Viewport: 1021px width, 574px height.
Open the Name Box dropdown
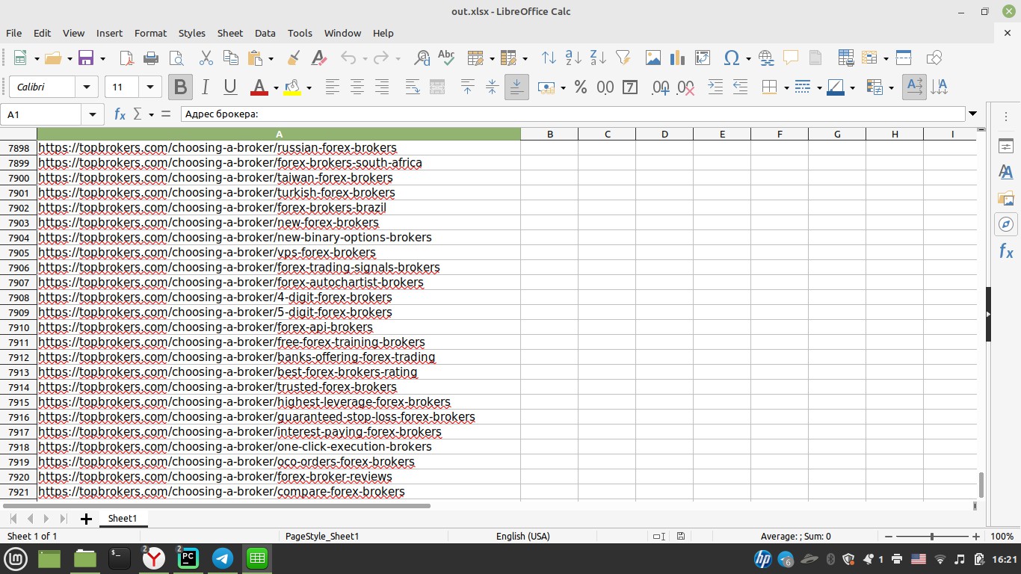93,114
